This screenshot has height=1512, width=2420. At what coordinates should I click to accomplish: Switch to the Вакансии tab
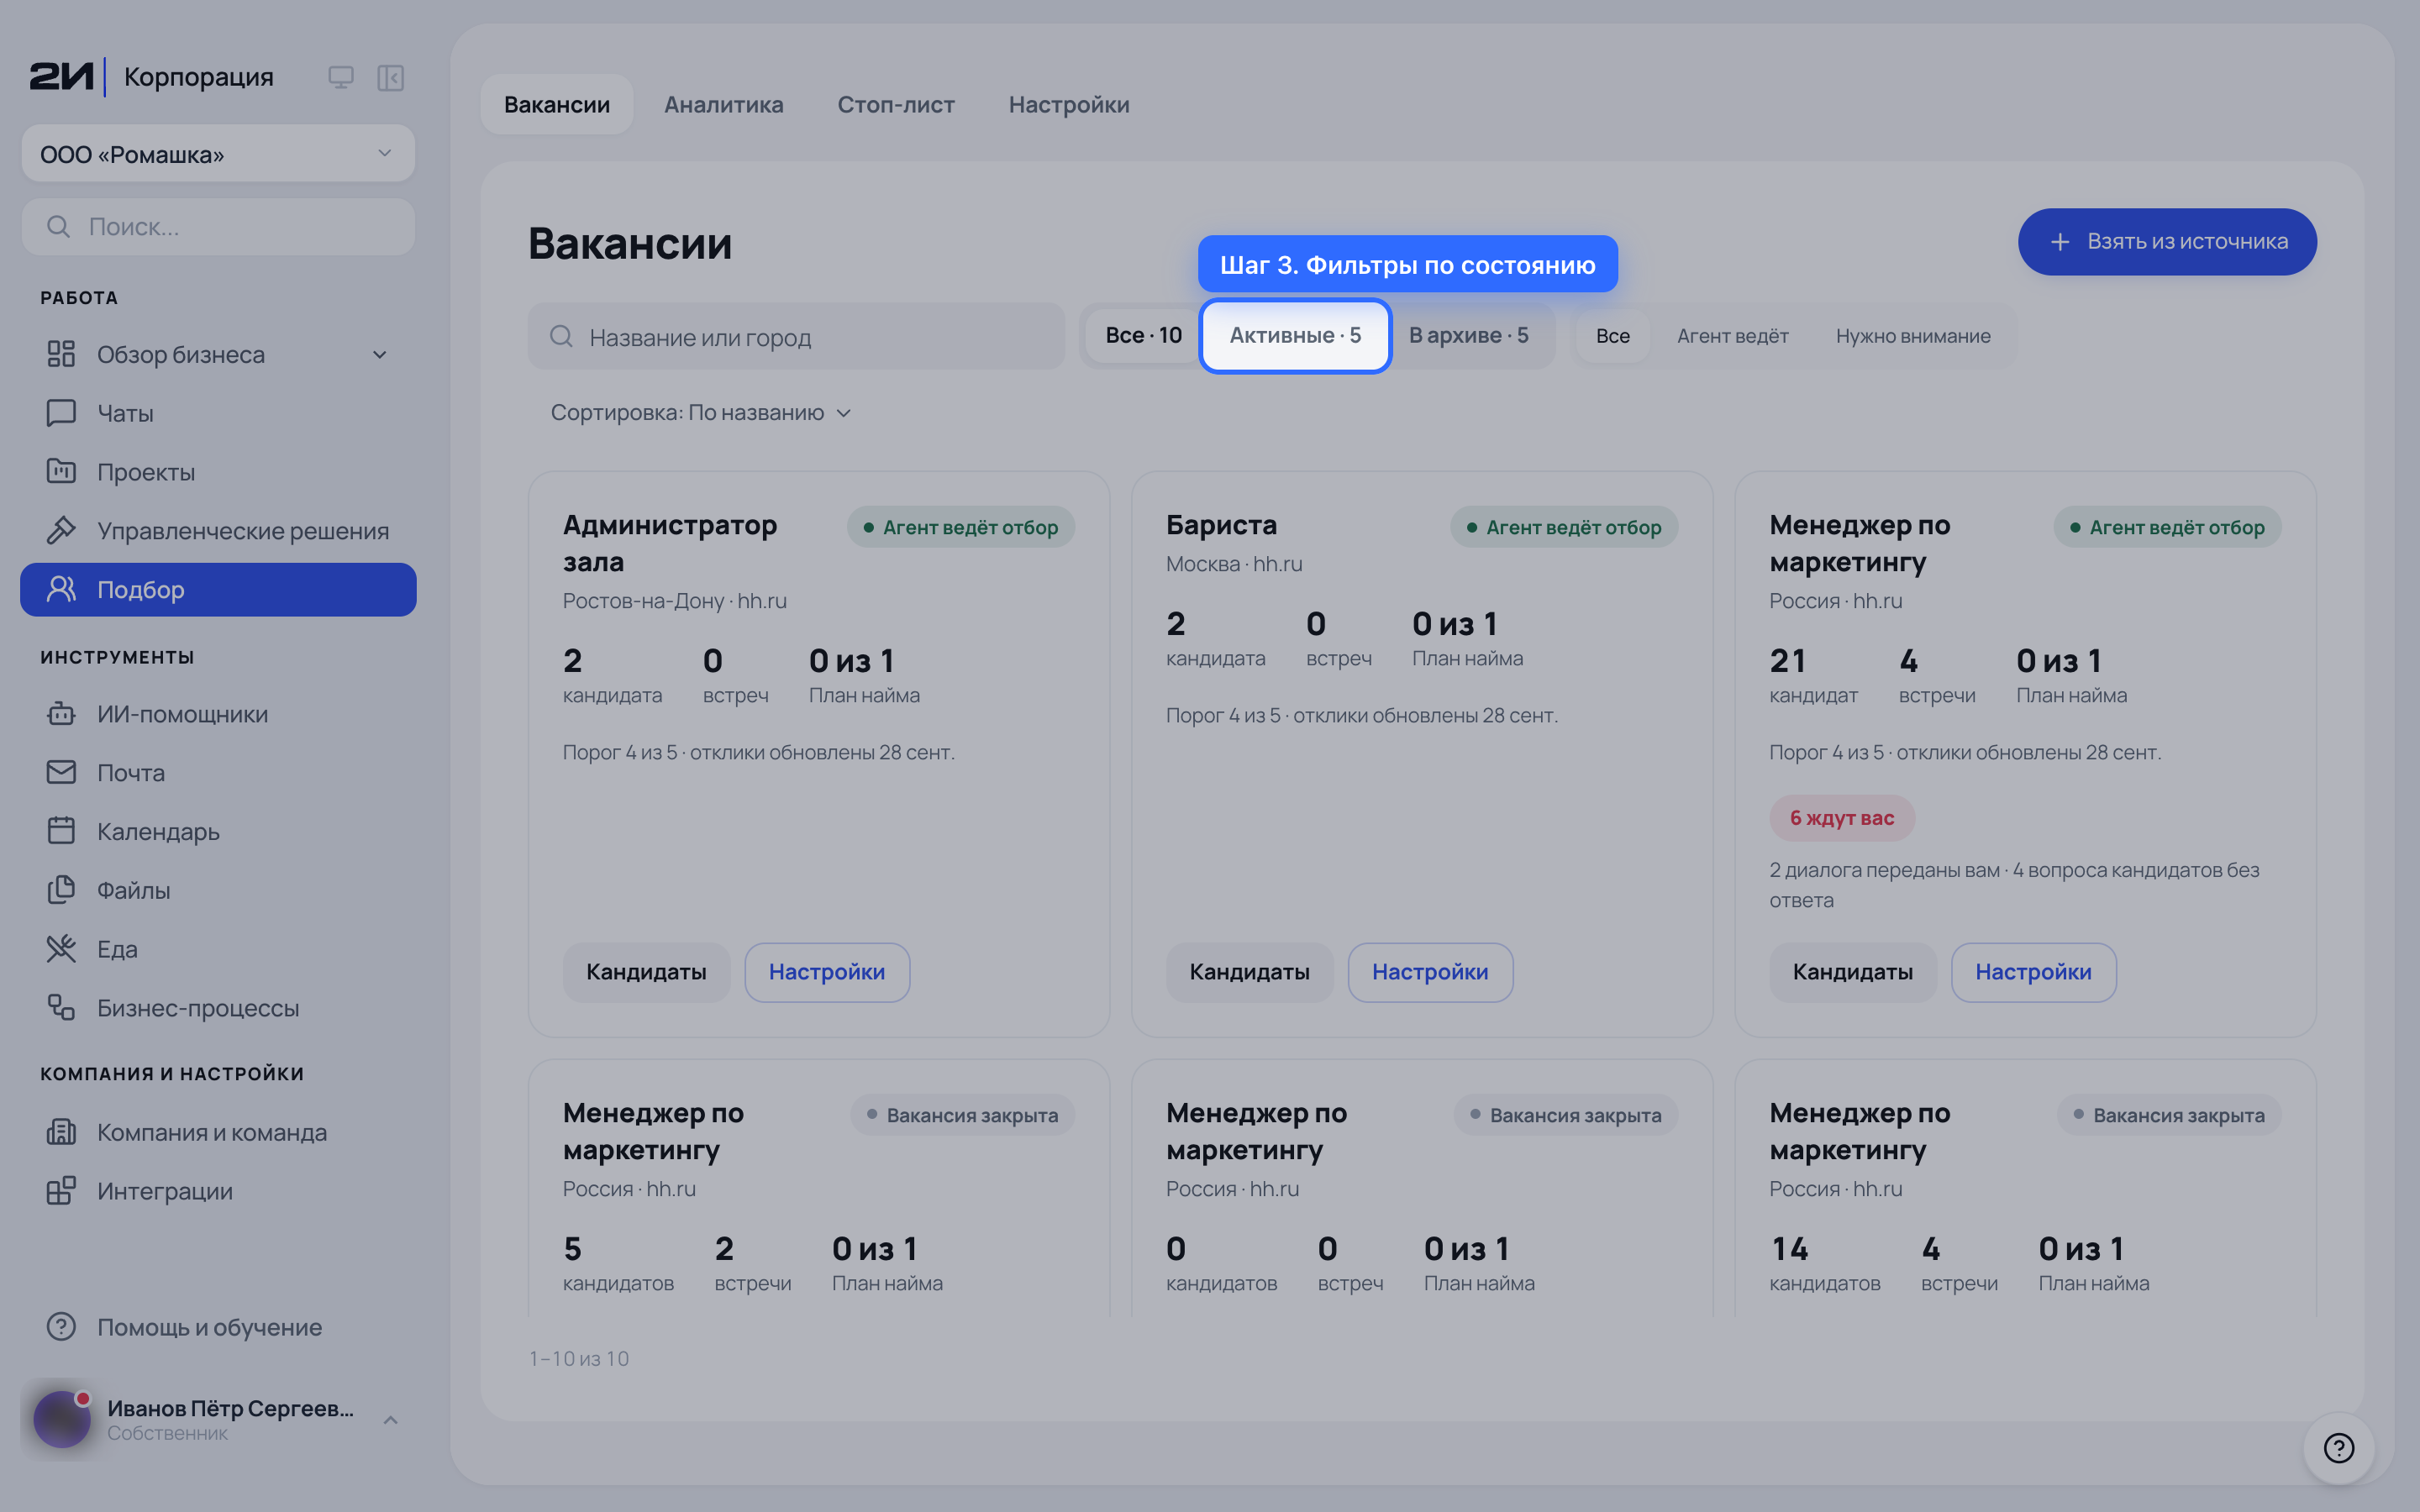(557, 104)
